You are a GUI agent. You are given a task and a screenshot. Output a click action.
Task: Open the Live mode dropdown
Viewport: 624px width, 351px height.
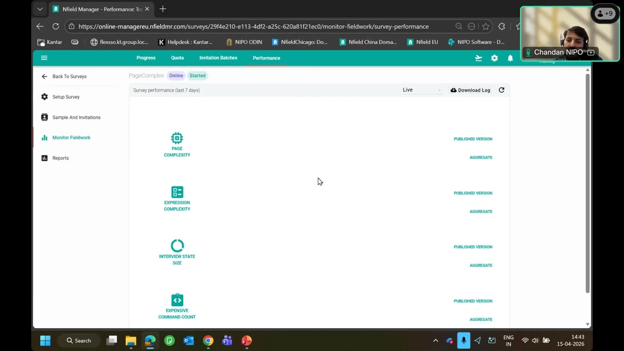(x=420, y=90)
